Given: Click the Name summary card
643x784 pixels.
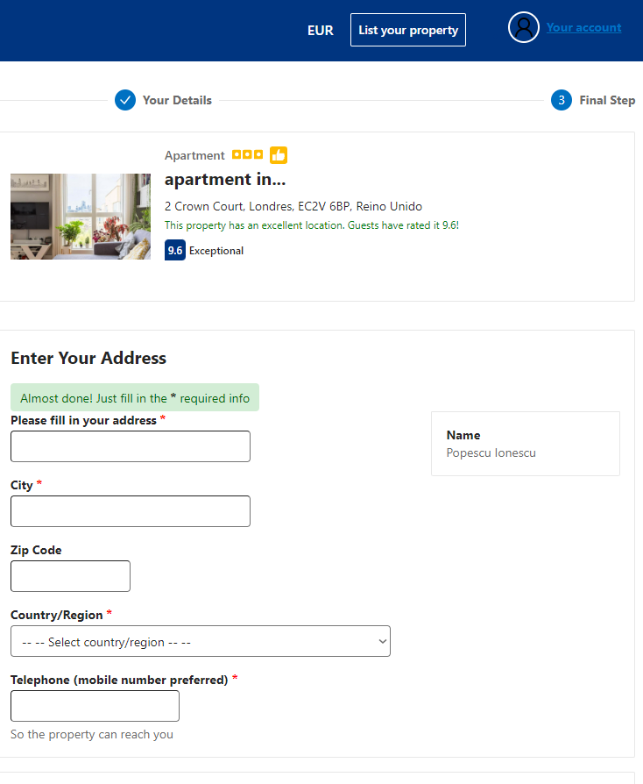Looking at the screenshot, I should tap(525, 444).
